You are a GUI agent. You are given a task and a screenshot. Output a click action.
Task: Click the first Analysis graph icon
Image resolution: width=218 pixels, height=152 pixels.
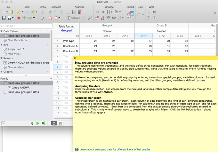(69, 12)
